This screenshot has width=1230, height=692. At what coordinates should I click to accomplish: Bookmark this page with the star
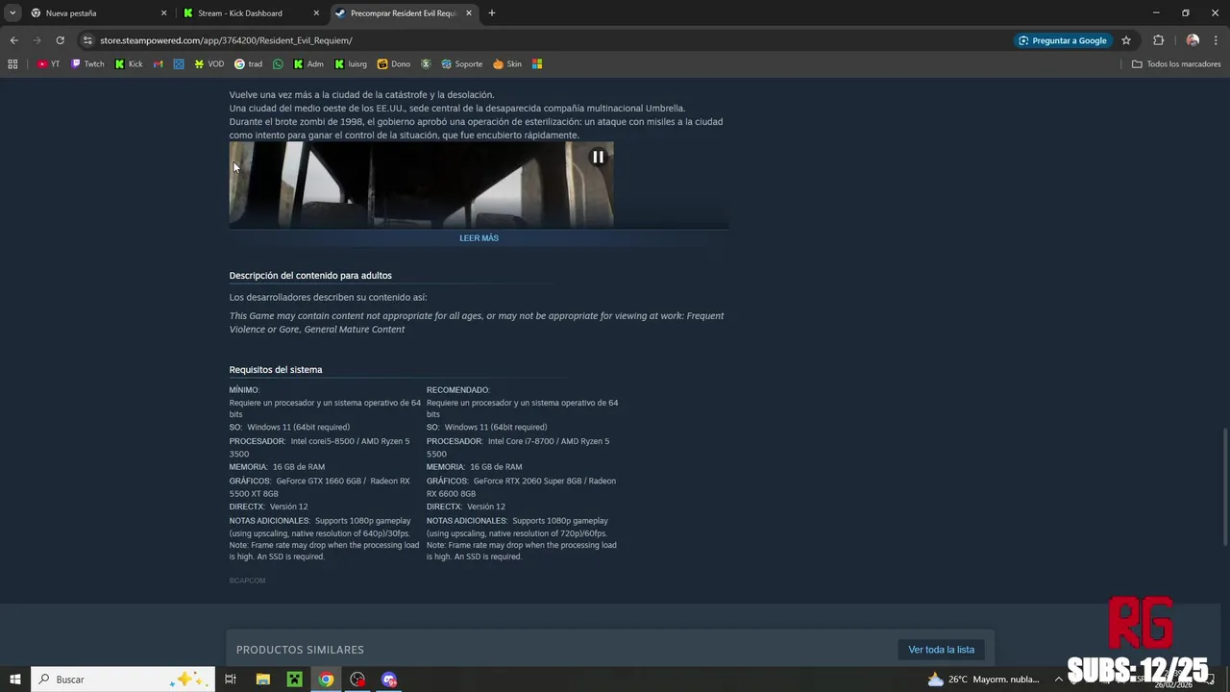pos(1126,40)
